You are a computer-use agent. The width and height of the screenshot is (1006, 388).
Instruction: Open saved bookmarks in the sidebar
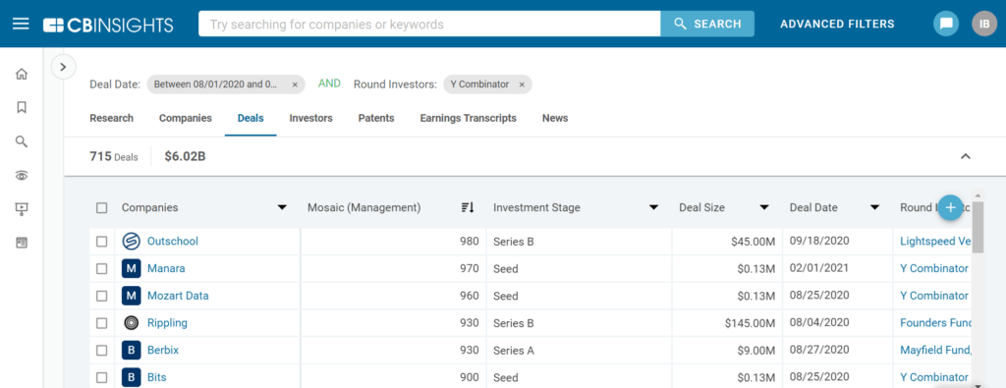point(22,108)
